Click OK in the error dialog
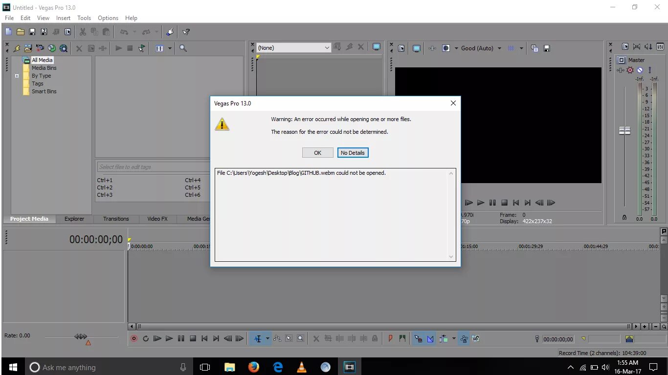This screenshot has width=668, height=375. (318, 153)
